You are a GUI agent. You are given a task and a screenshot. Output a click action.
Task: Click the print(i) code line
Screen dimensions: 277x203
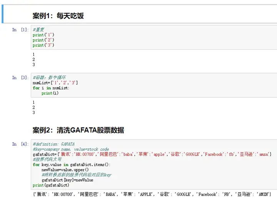tap(50, 93)
